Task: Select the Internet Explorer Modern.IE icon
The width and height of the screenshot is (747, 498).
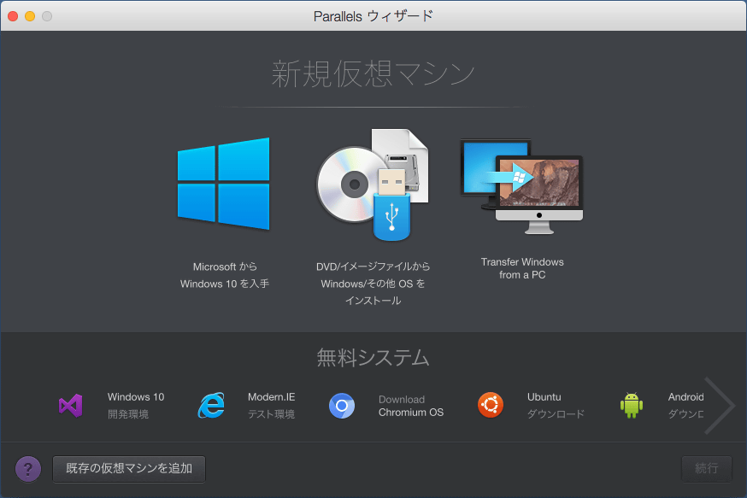Action: click(211, 406)
